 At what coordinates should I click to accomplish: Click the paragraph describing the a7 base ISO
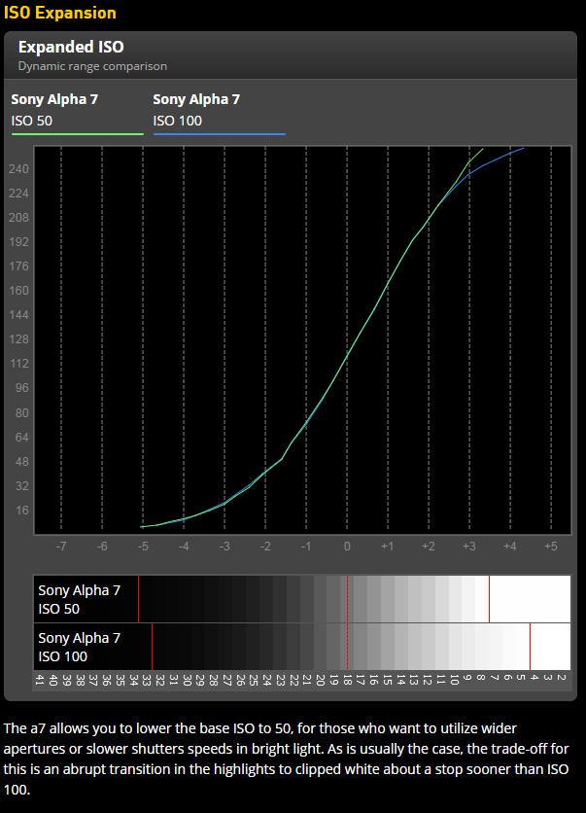click(287, 759)
